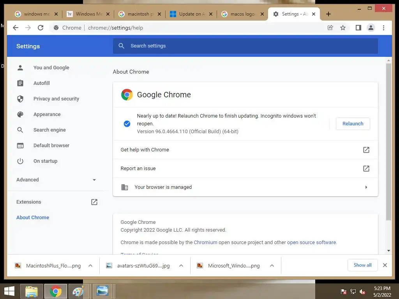Open options for MacintoshPlus_Flo download
Viewport: 399px width, 299px height.
tap(90, 266)
